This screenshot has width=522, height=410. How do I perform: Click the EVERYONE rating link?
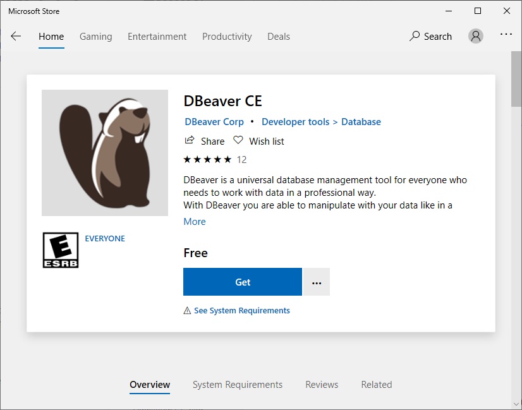(105, 239)
